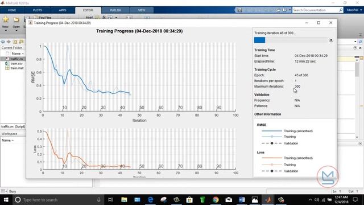Click the Windows Start button
The height and width of the screenshot is (205, 364).
coord(6,200)
